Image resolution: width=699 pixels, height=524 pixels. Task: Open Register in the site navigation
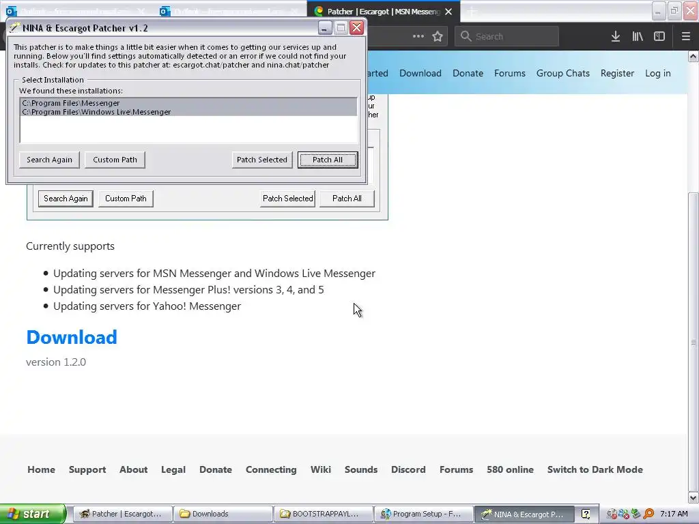pyautogui.click(x=617, y=73)
